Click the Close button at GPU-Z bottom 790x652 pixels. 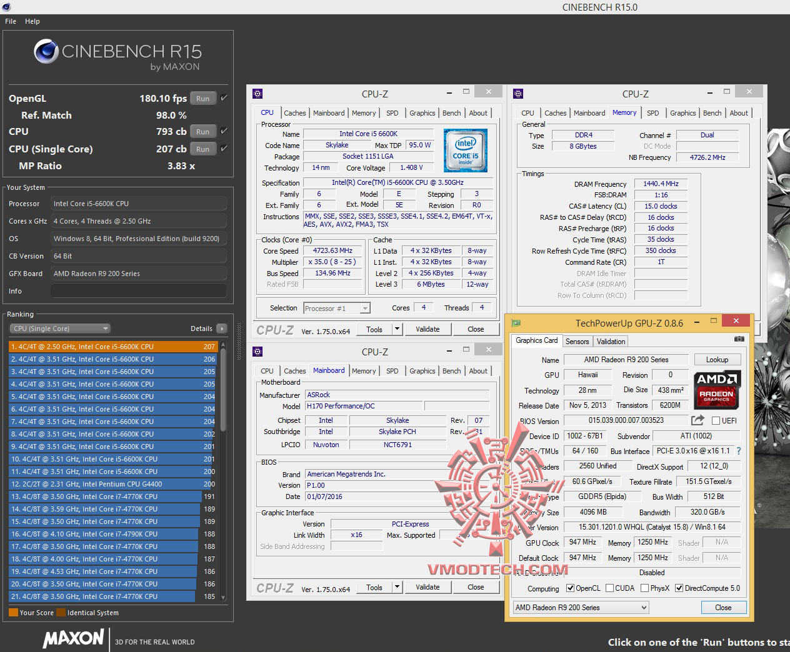[x=723, y=608]
